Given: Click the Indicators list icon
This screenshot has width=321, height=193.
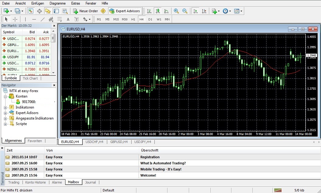Looking at the screenshot, I should [214, 11].
